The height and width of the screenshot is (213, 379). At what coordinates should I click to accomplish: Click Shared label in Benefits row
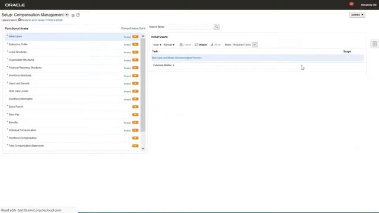(127, 122)
